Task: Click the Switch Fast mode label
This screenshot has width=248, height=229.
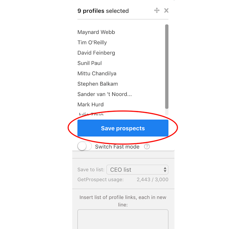Action: [117, 147]
